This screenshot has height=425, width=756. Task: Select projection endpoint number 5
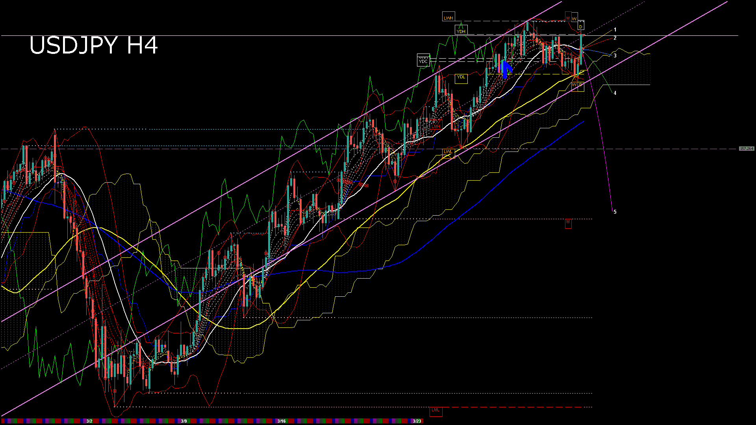[615, 212]
